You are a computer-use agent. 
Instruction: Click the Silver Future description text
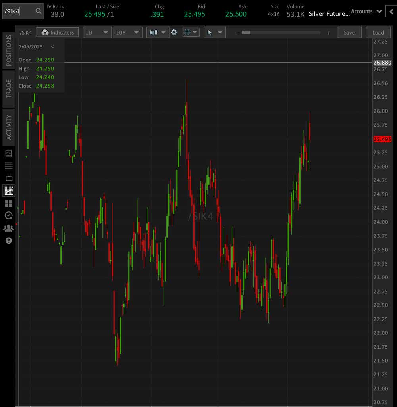[329, 14]
